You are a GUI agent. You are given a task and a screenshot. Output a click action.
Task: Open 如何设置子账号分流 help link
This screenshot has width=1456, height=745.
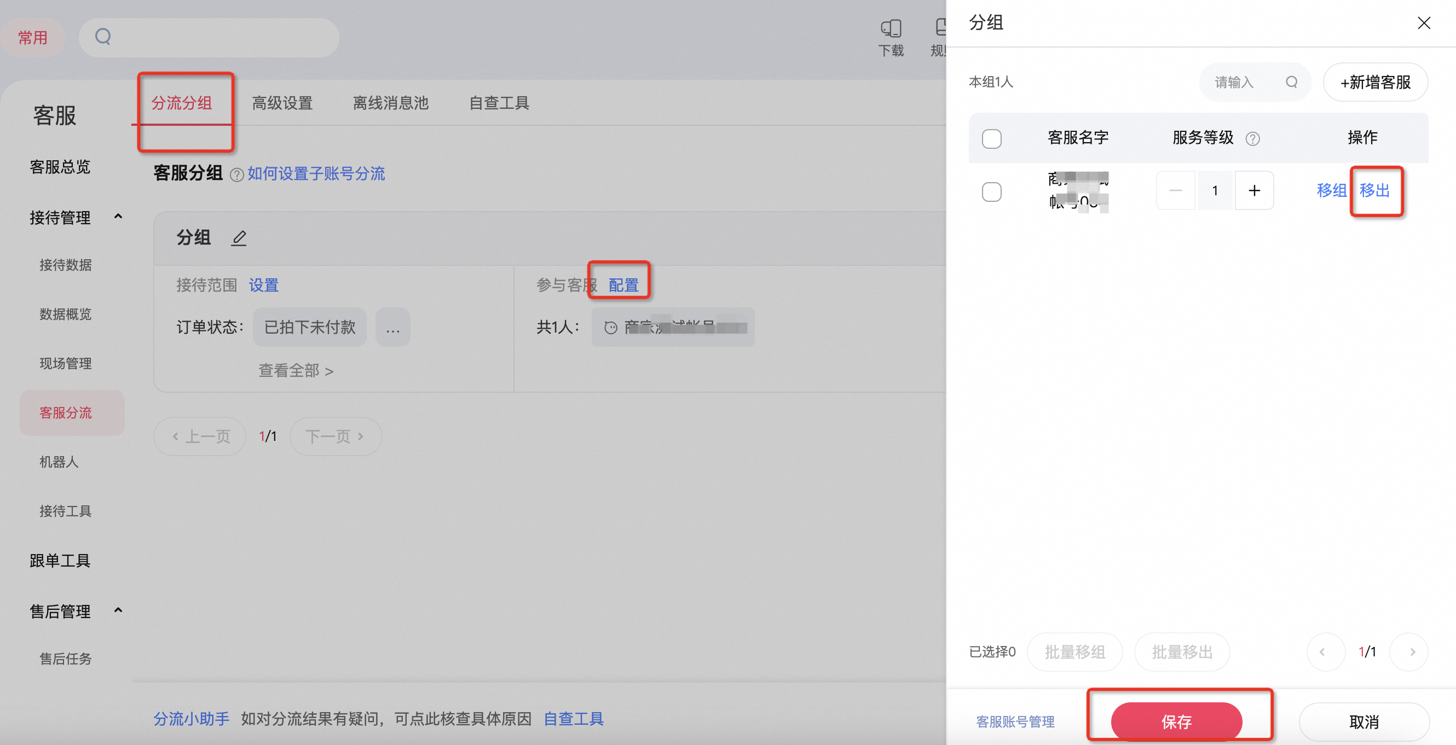tap(316, 174)
